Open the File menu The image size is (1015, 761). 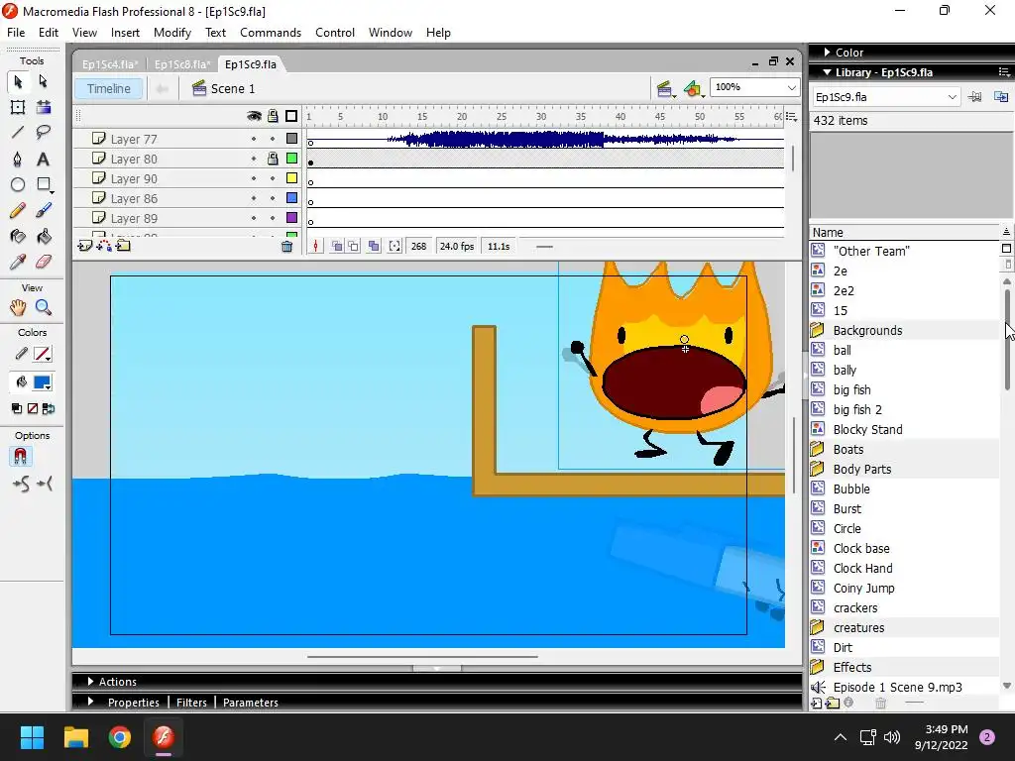click(x=16, y=33)
